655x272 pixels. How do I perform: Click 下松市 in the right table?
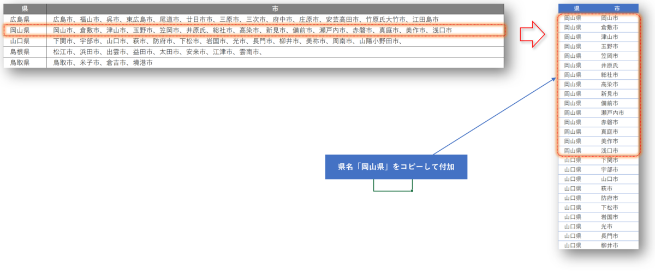(x=609, y=208)
